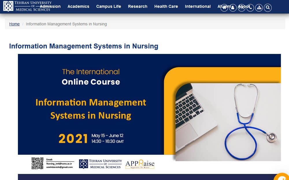289x180 pixels.
Task: Click the Information Management Systems page heading
Action: coord(84,46)
